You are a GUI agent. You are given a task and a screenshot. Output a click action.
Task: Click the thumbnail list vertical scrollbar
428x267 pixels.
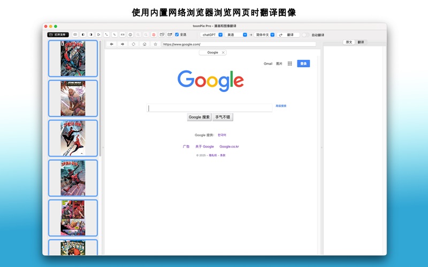101,99
